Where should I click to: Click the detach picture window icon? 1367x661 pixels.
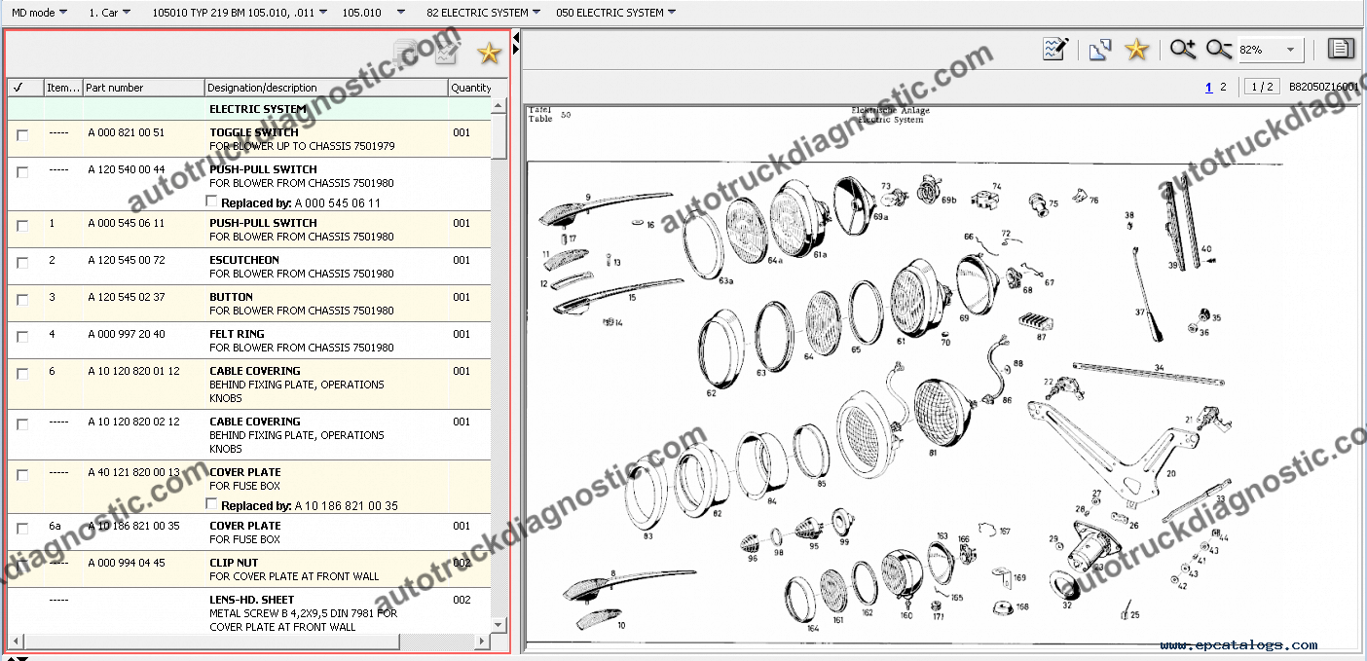[x=1100, y=50]
